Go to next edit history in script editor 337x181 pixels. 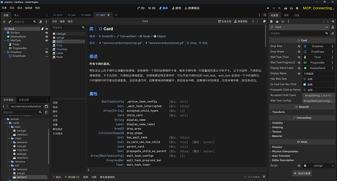tap(257, 22)
